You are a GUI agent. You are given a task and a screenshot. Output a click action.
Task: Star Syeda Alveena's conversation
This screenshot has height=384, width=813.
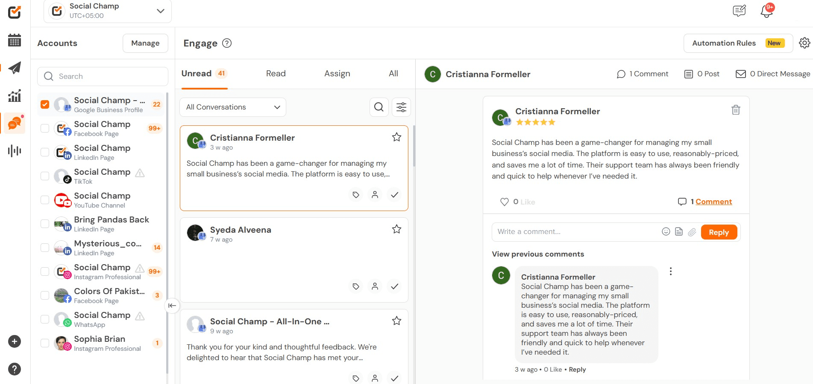396,229
